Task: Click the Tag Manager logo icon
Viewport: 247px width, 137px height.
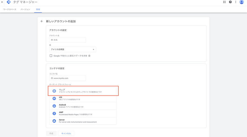Action: coord(9,2)
